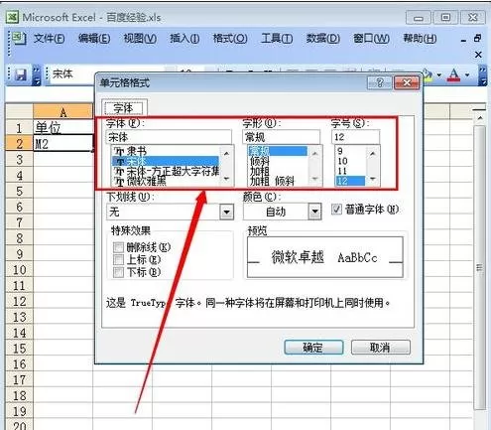Close the workbook with X icon
Viewport: 491px width, 430px height.
[478, 55]
